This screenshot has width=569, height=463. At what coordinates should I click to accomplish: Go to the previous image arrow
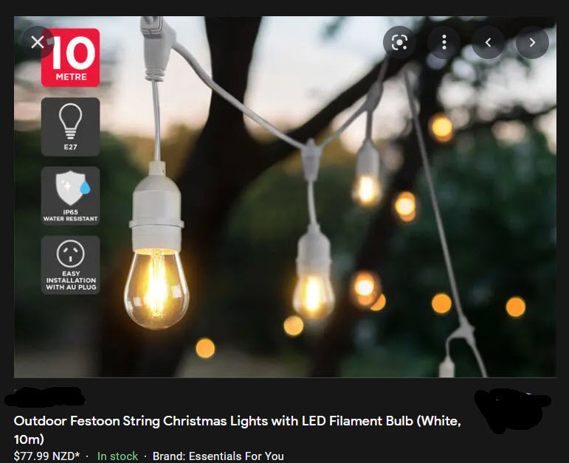click(x=488, y=43)
